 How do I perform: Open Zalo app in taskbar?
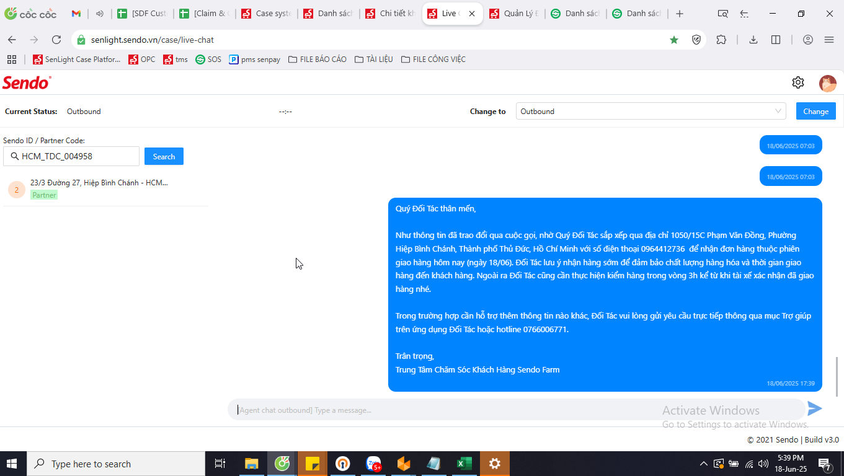(373, 464)
